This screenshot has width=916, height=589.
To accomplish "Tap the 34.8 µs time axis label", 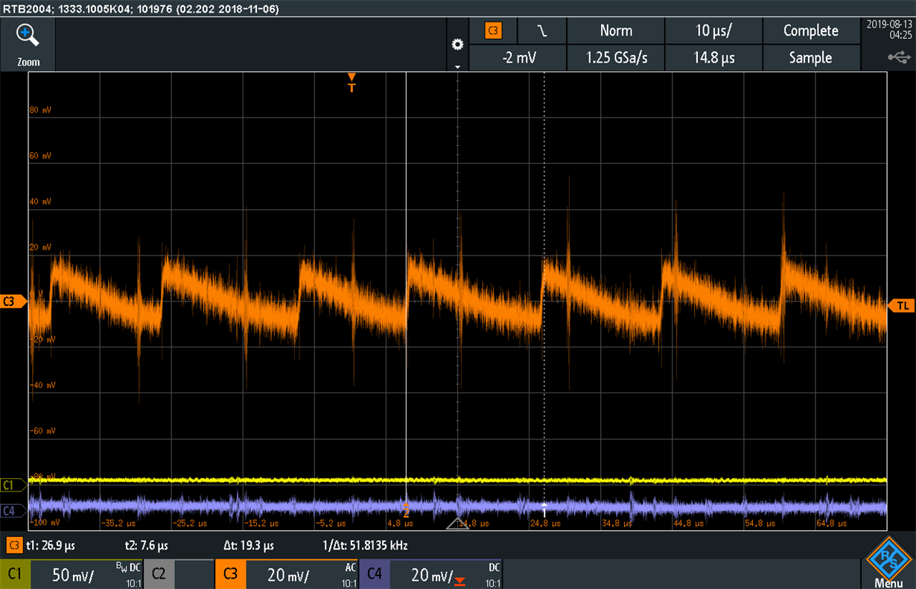I will (x=617, y=523).
